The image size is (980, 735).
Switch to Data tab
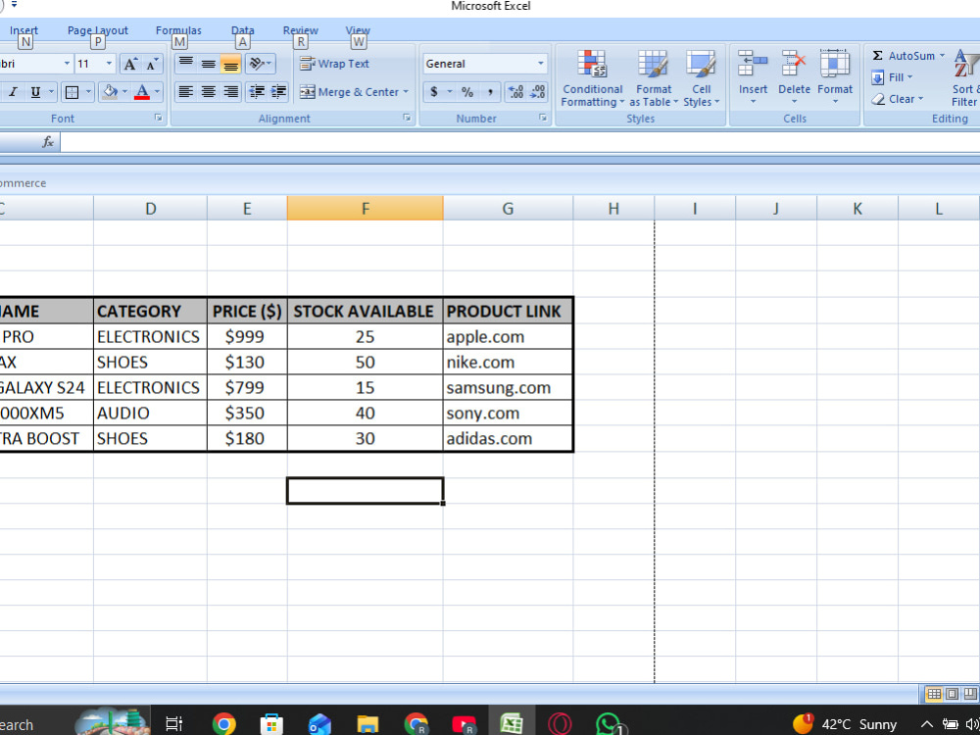[242, 30]
